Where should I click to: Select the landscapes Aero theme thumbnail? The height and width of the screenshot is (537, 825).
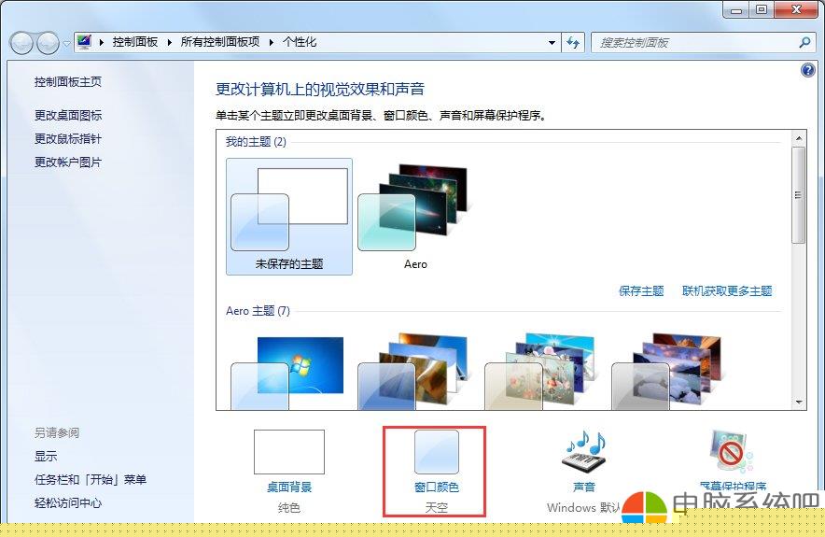667,372
